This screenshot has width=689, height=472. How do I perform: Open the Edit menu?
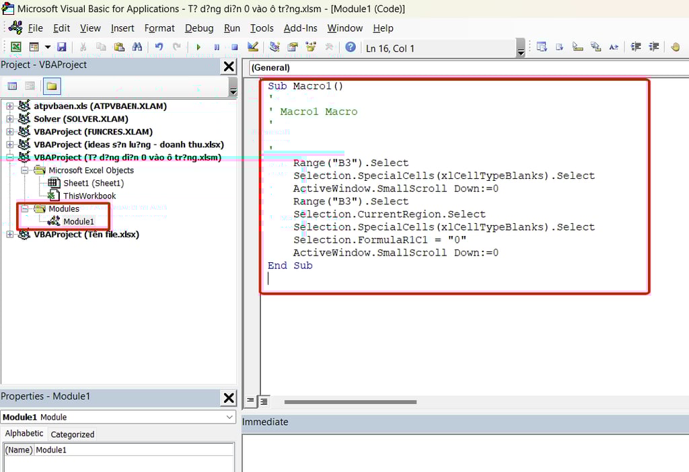click(61, 28)
